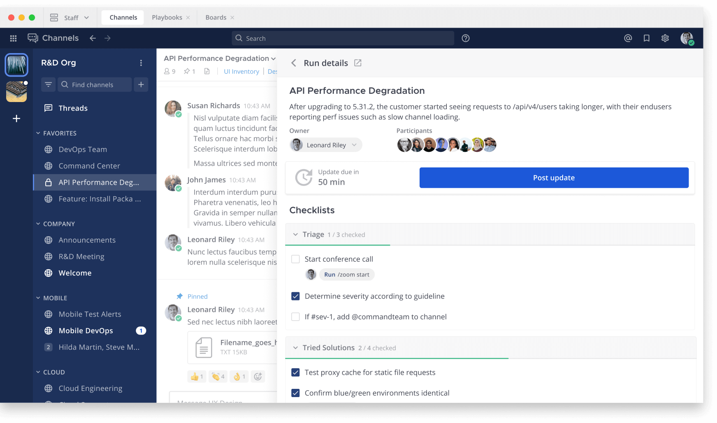The image size is (717, 423).
Task: Click the channel filter icon
Action: click(x=48, y=85)
